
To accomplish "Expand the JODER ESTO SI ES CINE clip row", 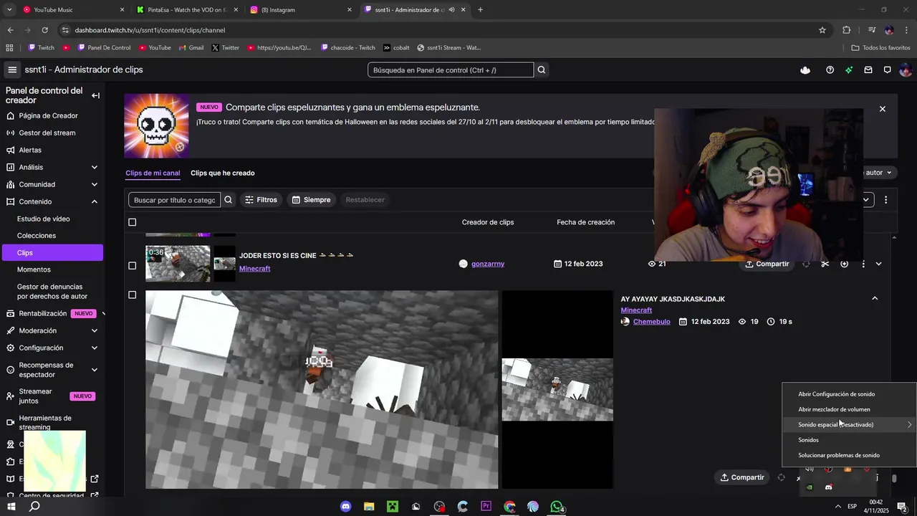I will click(878, 264).
